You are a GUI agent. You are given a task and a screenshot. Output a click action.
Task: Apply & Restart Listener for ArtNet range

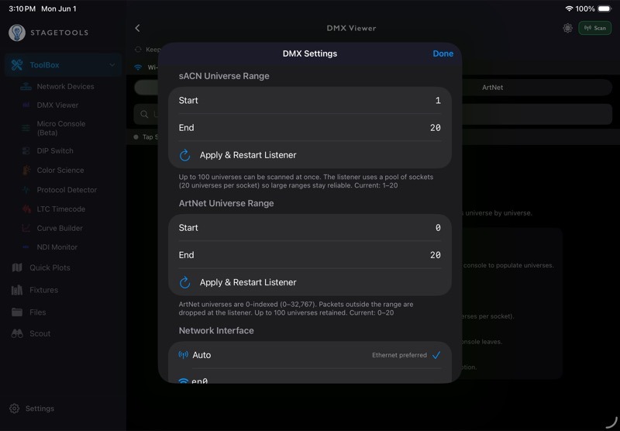point(309,282)
